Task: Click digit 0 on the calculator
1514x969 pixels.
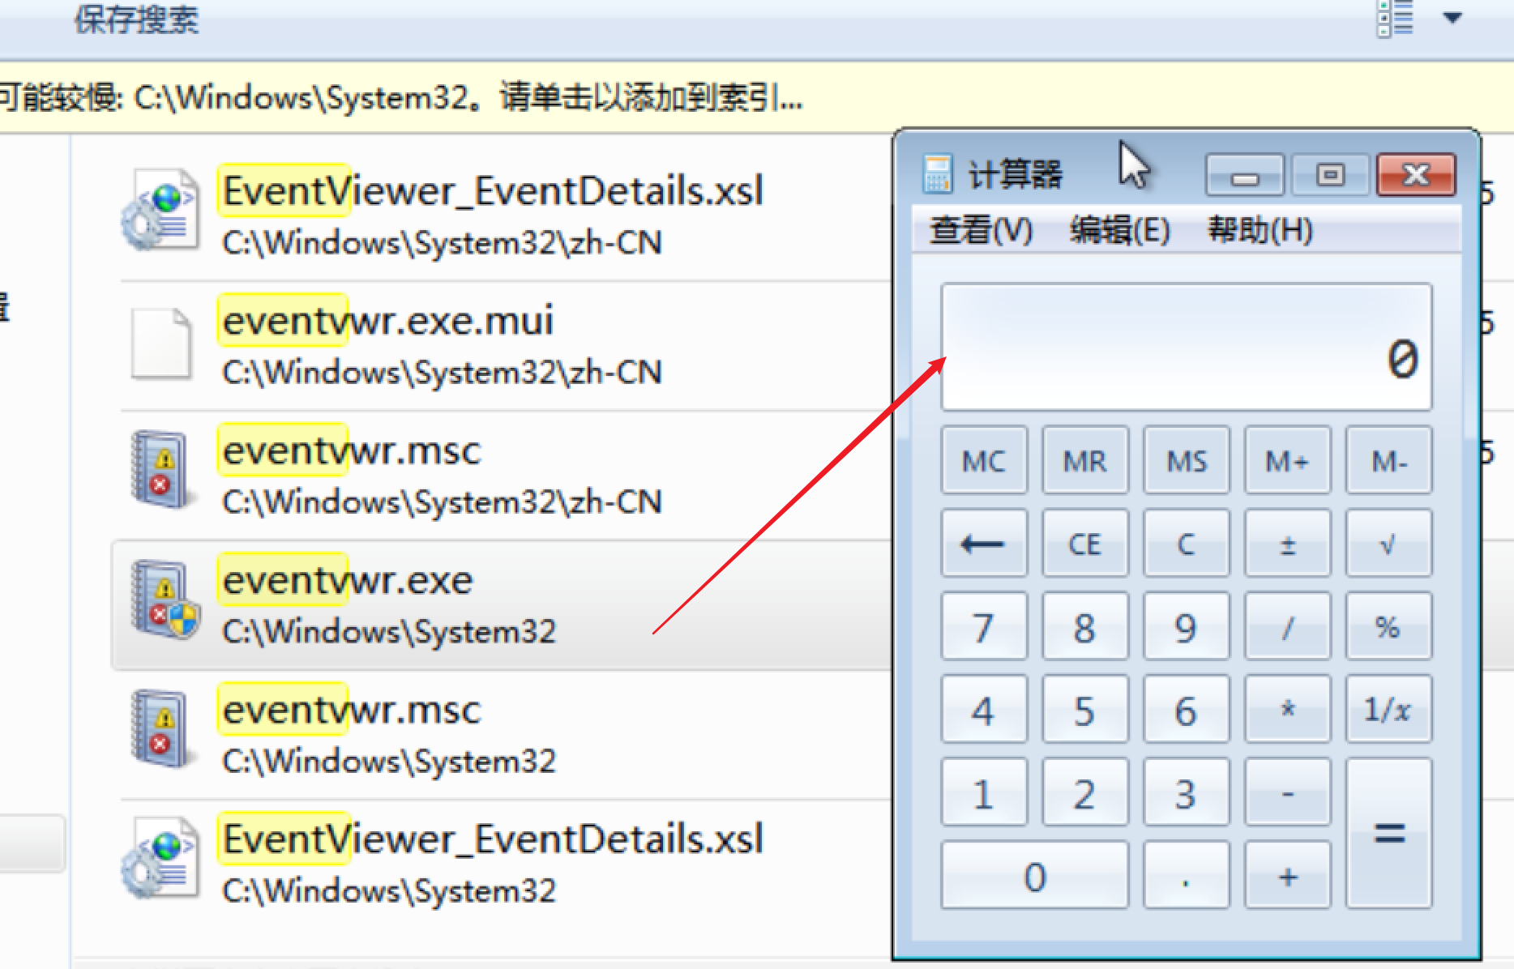Action: pyautogui.click(x=1035, y=875)
